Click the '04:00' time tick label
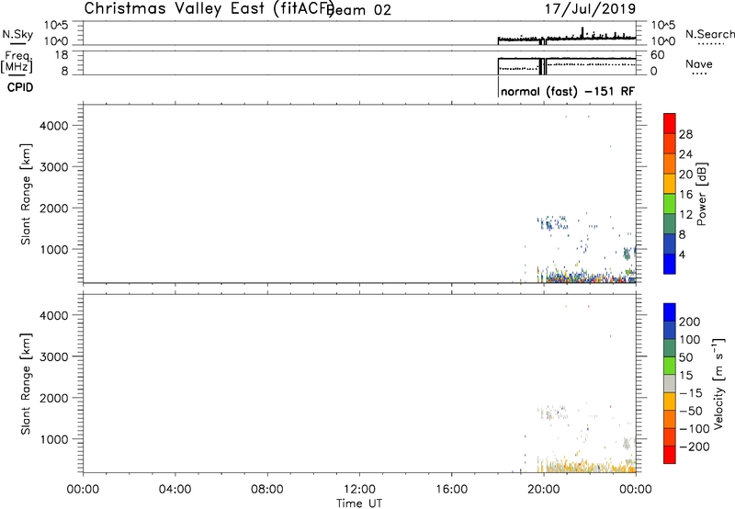 coord(175,490)
